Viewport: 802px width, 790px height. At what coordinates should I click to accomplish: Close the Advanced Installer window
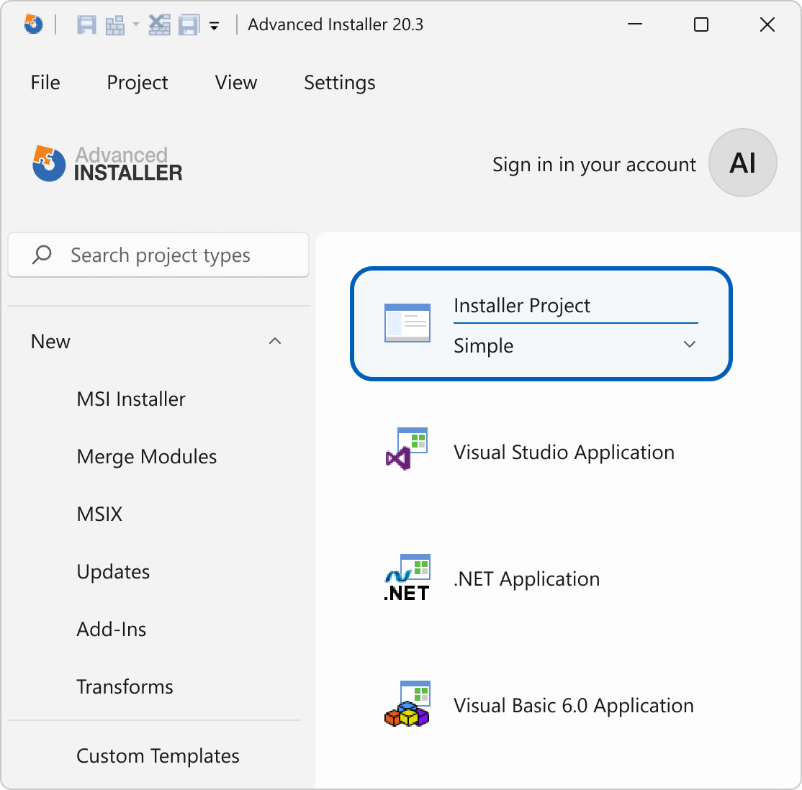(x=767, y=24)
